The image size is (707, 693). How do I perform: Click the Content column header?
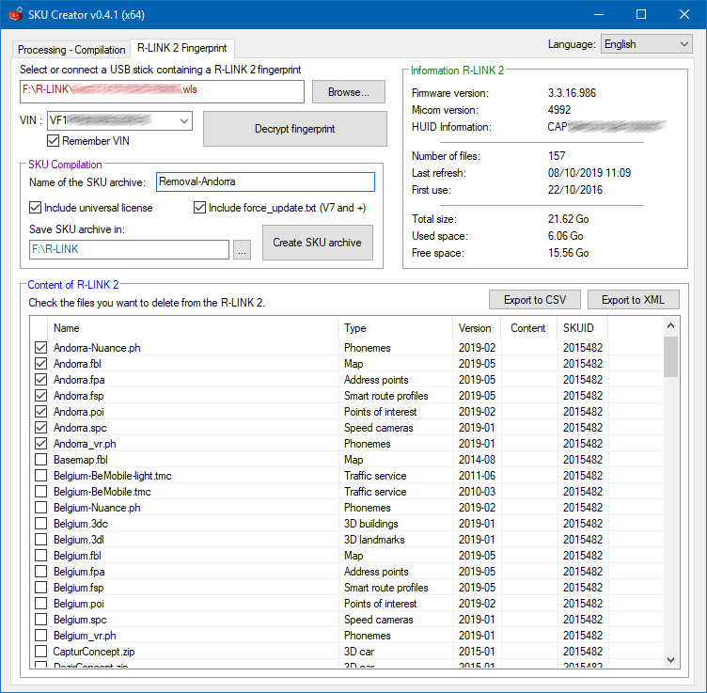click(x=529, y=328)
